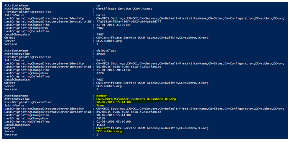Click the LocalChangeUsn value 45634
Viewport: 291px width, 143px height.
pos(101,125)
